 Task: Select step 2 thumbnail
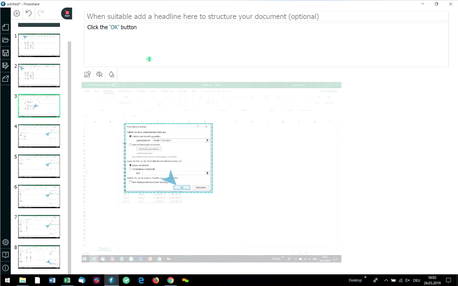point(39,75)
